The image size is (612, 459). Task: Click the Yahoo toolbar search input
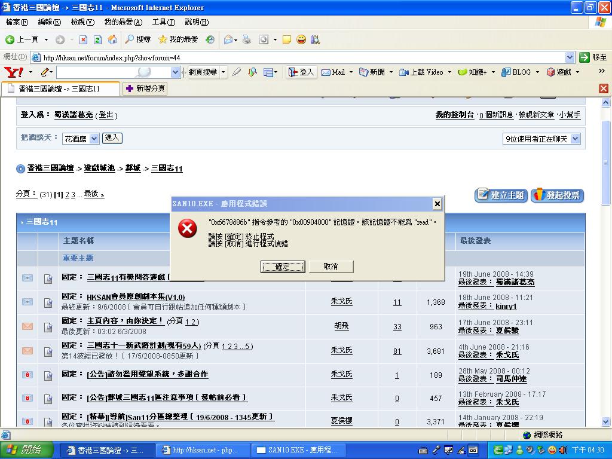click(x=113, y=72)
